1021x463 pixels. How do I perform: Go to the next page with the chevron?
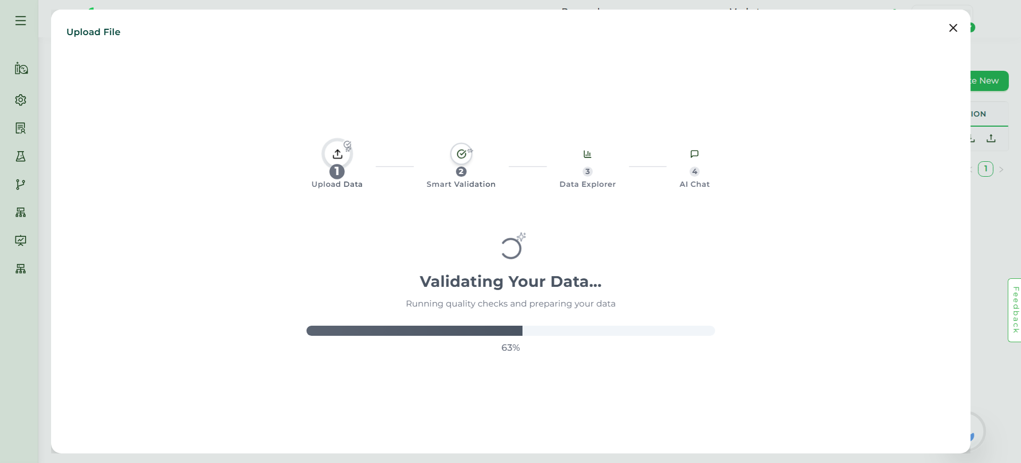pos(1001,170)
